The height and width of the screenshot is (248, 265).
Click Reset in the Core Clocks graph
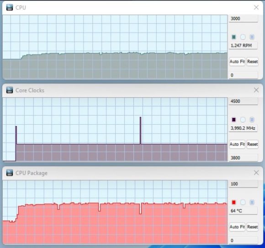(x=253, y=144)
